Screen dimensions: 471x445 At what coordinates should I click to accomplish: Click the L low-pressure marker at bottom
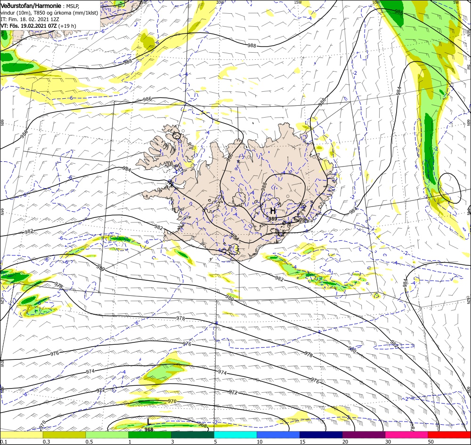[x=149, y=421]
